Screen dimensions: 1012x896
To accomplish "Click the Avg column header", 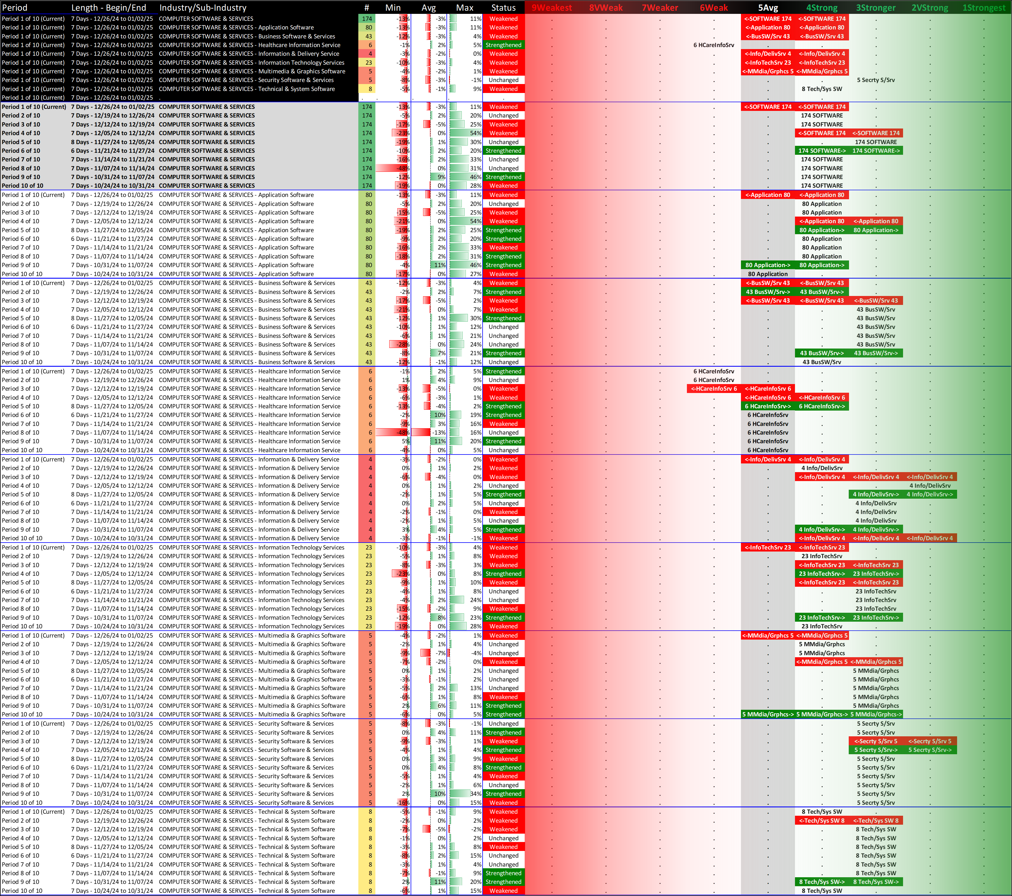I will tap(428, 8).
